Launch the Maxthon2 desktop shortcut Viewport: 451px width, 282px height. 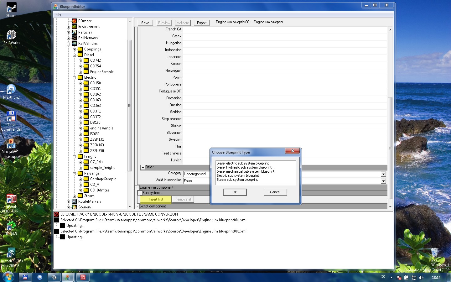[11, 91]
